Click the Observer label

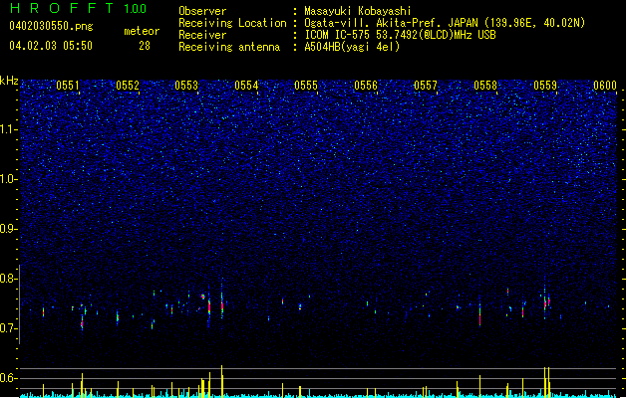click(202, 11)
